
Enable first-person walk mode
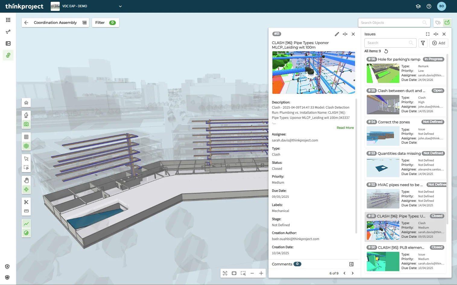26,115
